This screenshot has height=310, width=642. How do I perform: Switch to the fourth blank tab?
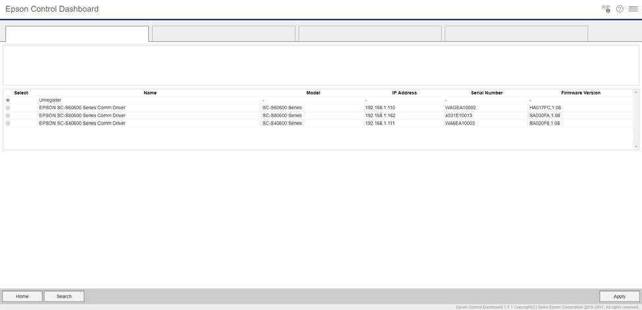click(x=516, y=34)
